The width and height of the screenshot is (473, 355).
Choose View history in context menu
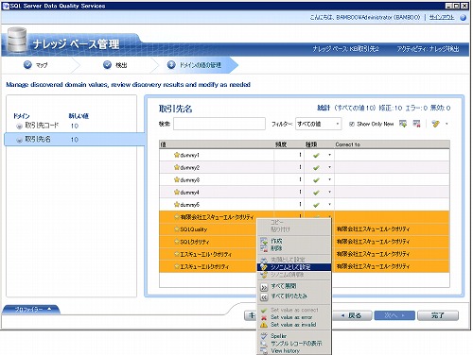pos(294,350)
